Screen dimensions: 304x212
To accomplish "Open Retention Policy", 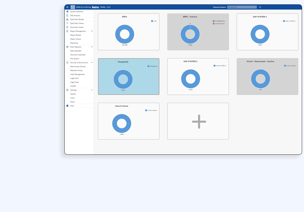I will [x=76, y=70].
